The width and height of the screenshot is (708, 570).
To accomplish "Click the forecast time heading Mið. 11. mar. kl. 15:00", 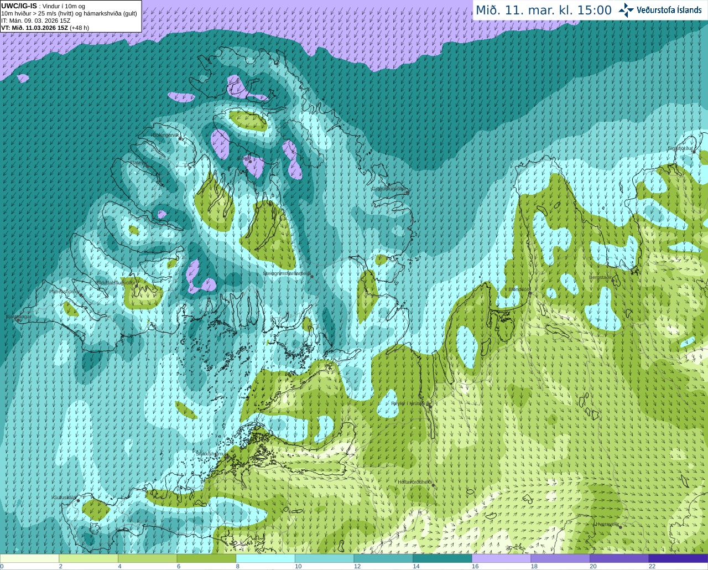I will (x=544, y=11).
